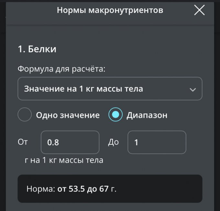Image resolution: width=220 pixels, height=211 pixels.
Task: Click the Формула для расчёта label
Action: pyautogui.click(x=61, y=69)
